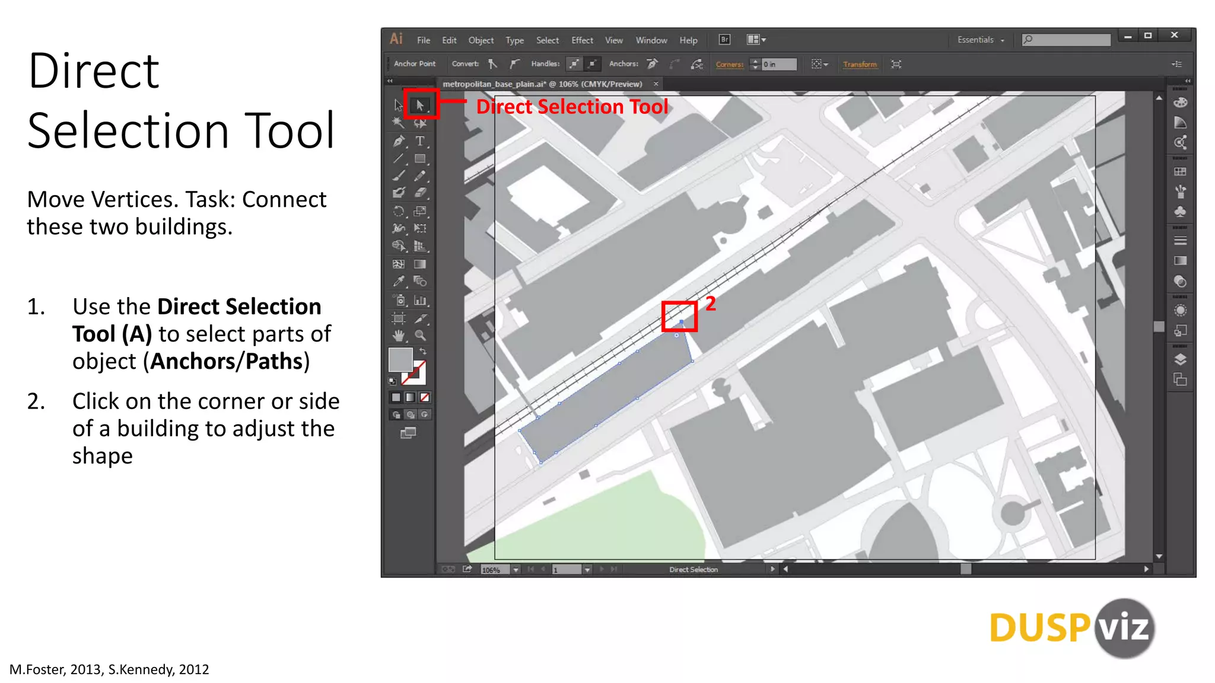Image resolution: width=1215 pixels, height=683 pixels.
Task: Select the Width tool
Action: pyautogui.click(x=399, y=228)
